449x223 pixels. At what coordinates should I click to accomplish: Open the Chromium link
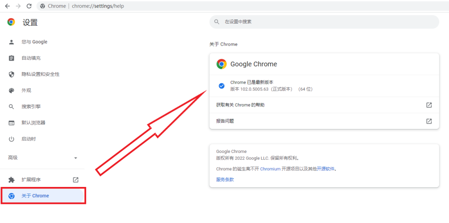tap(270, 169)
